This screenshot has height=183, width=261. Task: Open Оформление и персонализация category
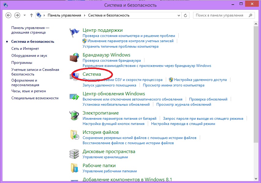(x=25, y=82)
